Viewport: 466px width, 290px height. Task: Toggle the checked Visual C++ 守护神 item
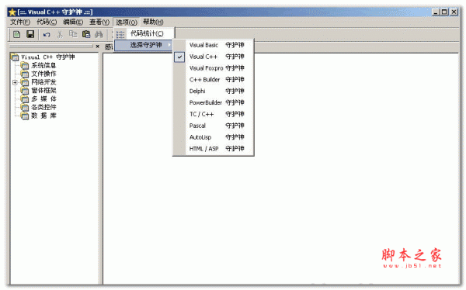(214, 57)
